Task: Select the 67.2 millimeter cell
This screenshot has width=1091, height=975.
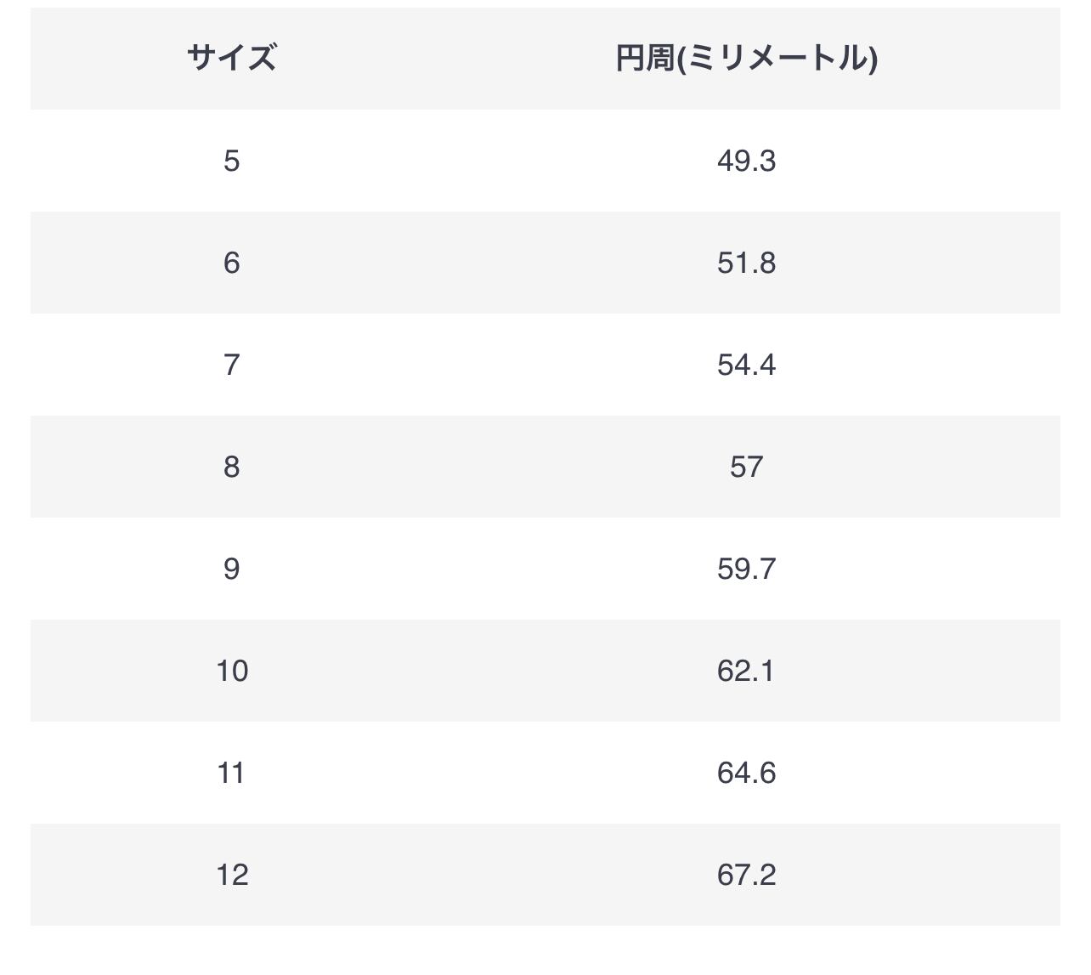Action: tap(746, 875)
